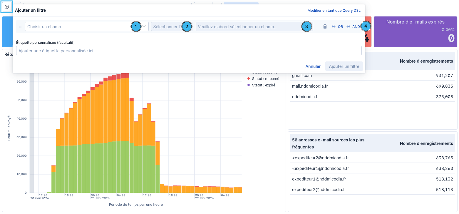Delete the filter row with trash icon
459x214 pixels.
click(325, 26)
